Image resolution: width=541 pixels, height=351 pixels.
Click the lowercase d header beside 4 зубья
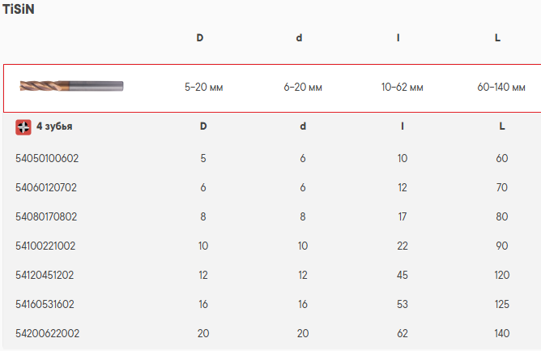coord(303,126)
